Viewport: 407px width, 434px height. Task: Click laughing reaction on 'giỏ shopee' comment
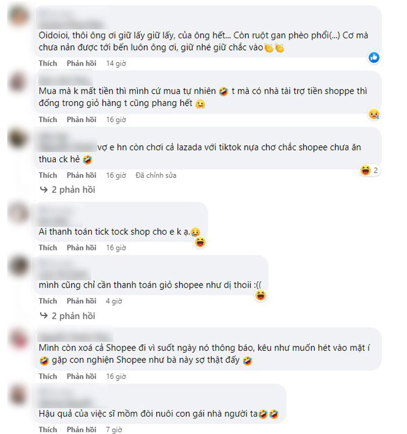pos(260,295)
